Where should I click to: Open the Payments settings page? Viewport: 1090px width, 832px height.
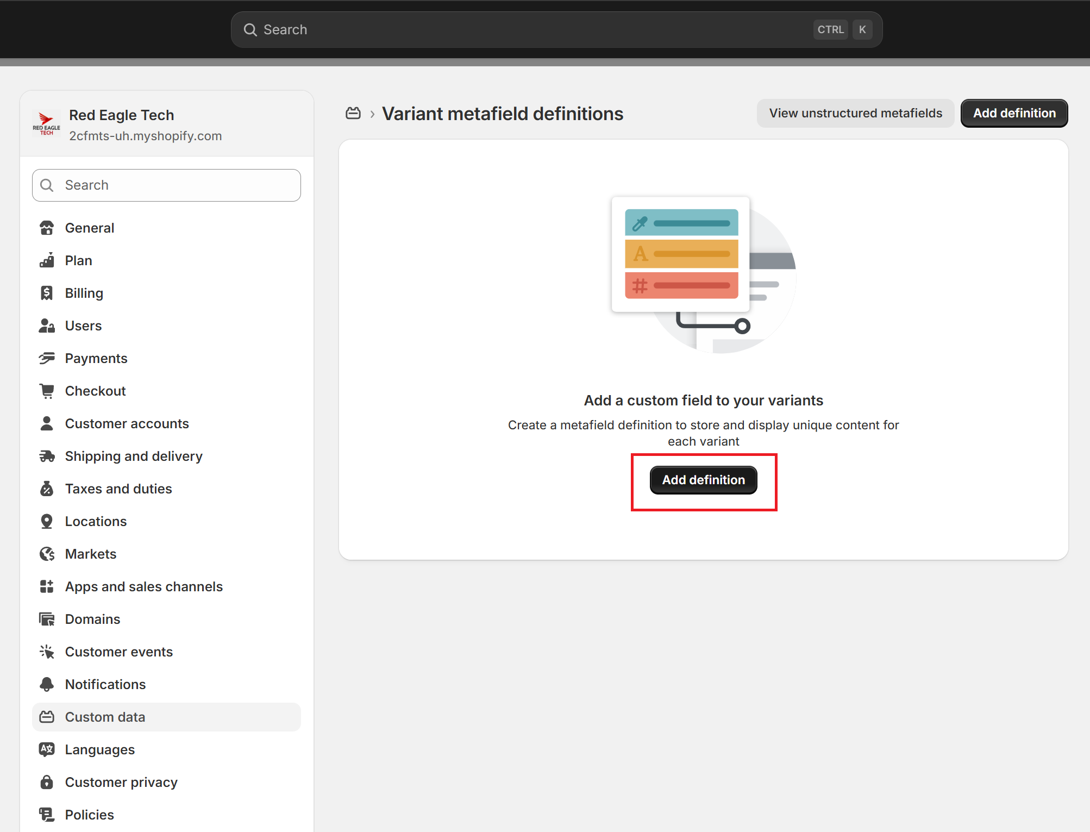[x=96, y=359]
